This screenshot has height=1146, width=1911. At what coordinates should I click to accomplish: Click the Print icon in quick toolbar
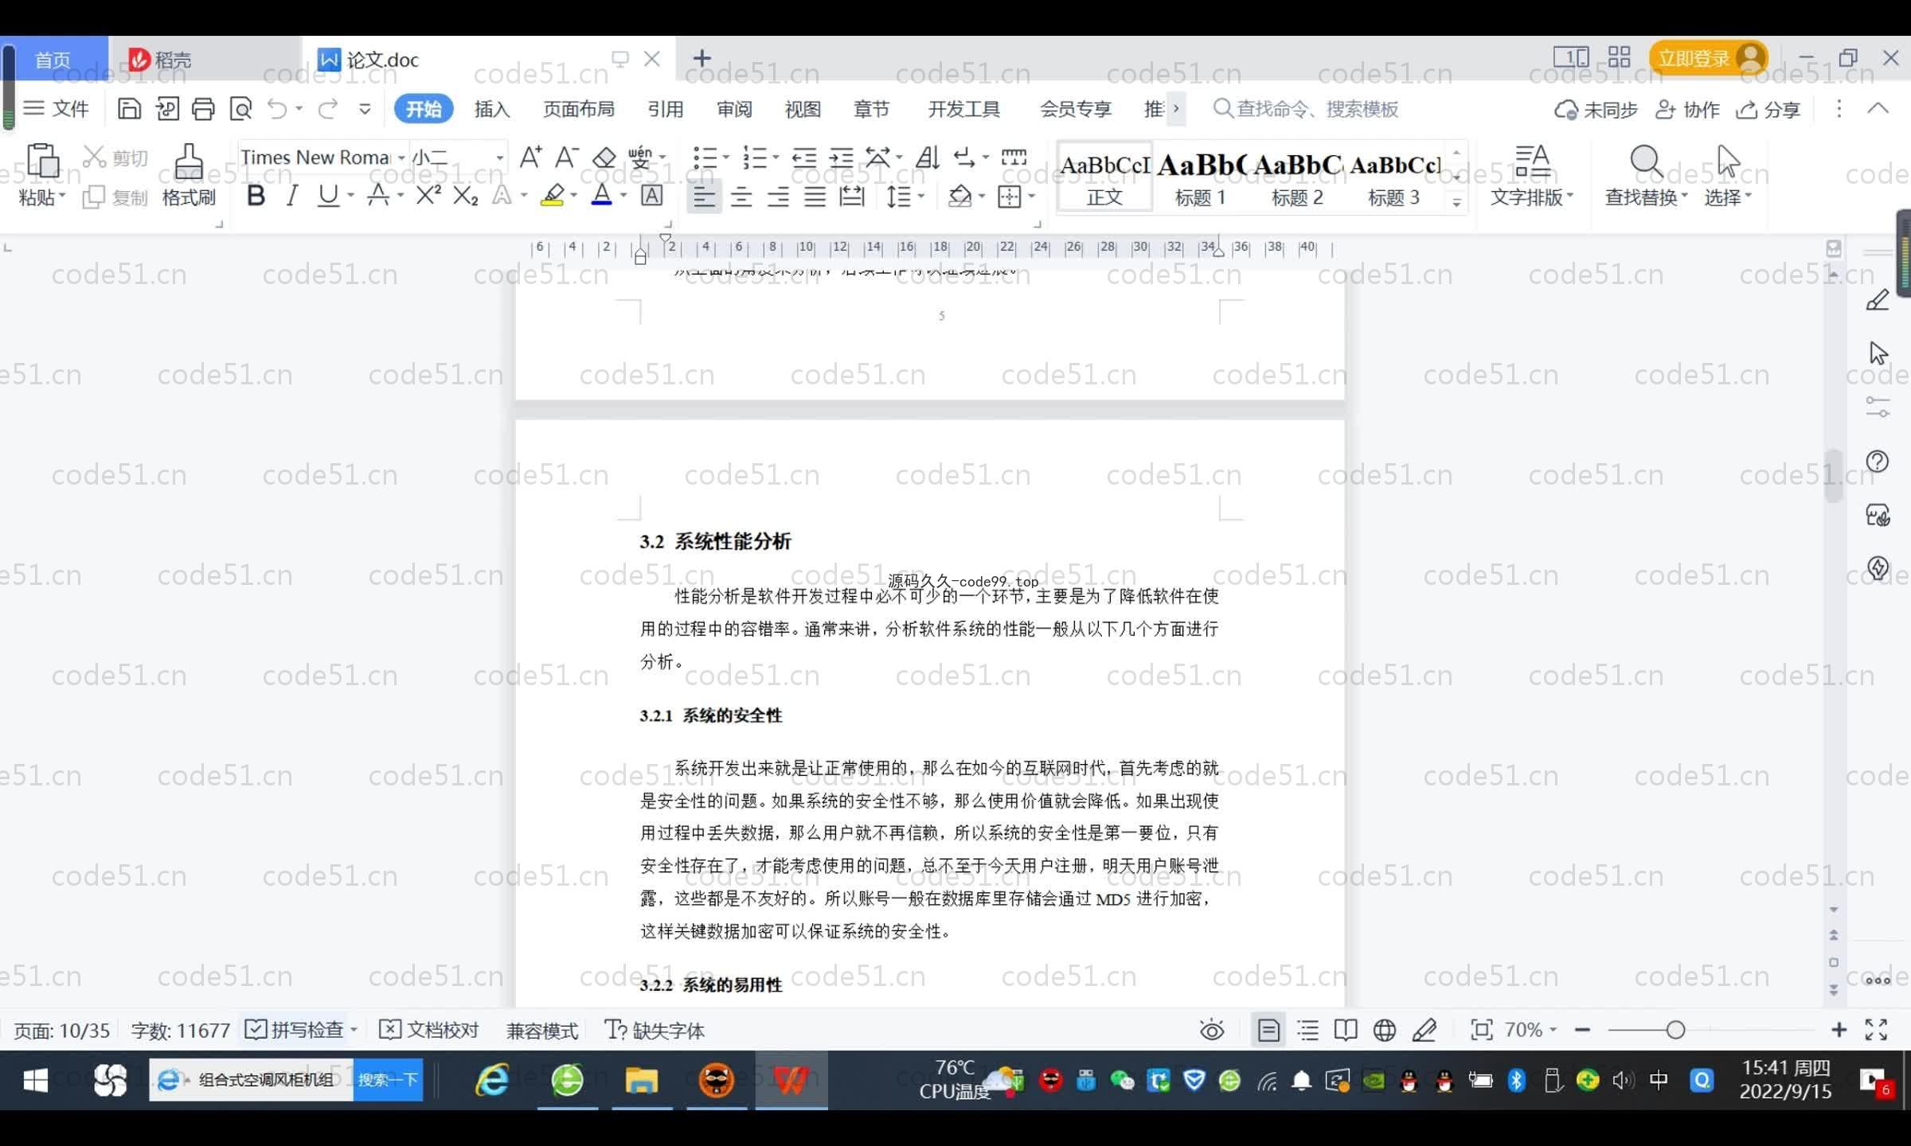pyautogui.click(x=203, y=108)
